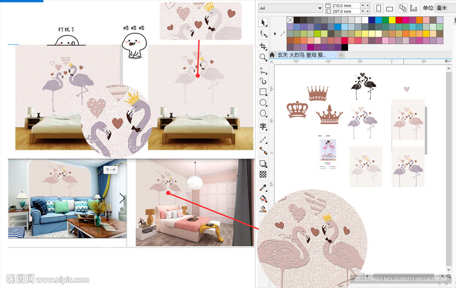Choose the black swatch in bottom palette row

pyautogui.click(x=345, y=47)
